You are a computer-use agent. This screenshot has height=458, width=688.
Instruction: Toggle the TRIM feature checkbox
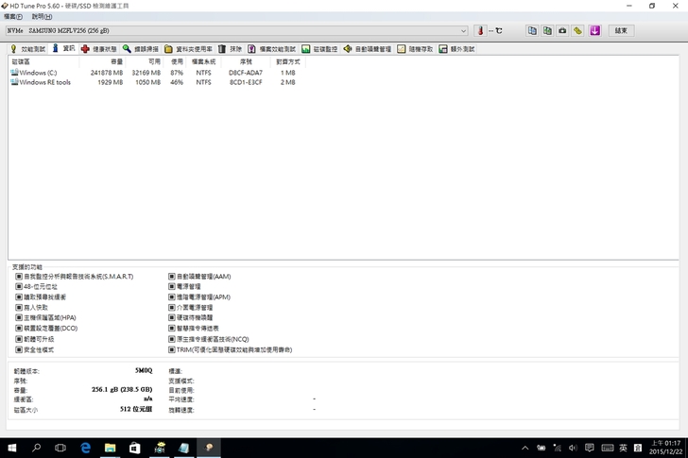(172, 349)
